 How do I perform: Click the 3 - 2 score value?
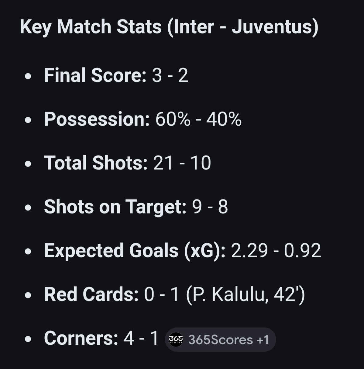point(170,75)
